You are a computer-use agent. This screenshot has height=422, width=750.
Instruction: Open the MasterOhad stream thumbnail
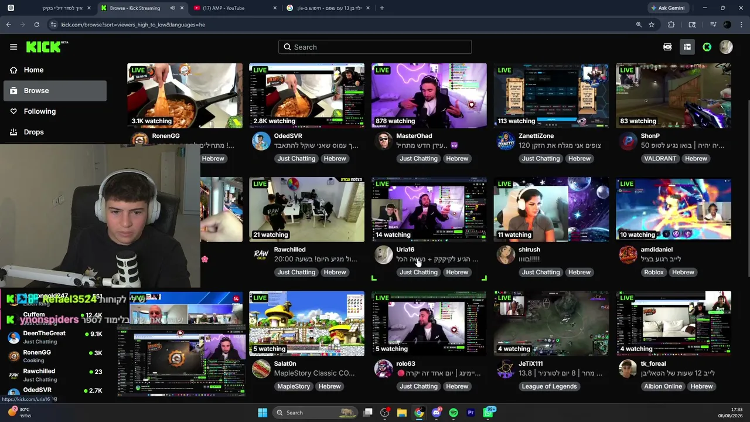429,96
